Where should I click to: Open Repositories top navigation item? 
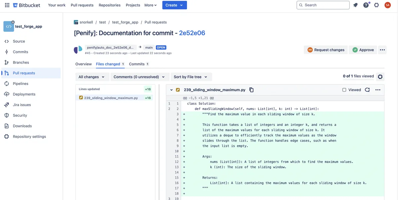click(x=109, y=5)
